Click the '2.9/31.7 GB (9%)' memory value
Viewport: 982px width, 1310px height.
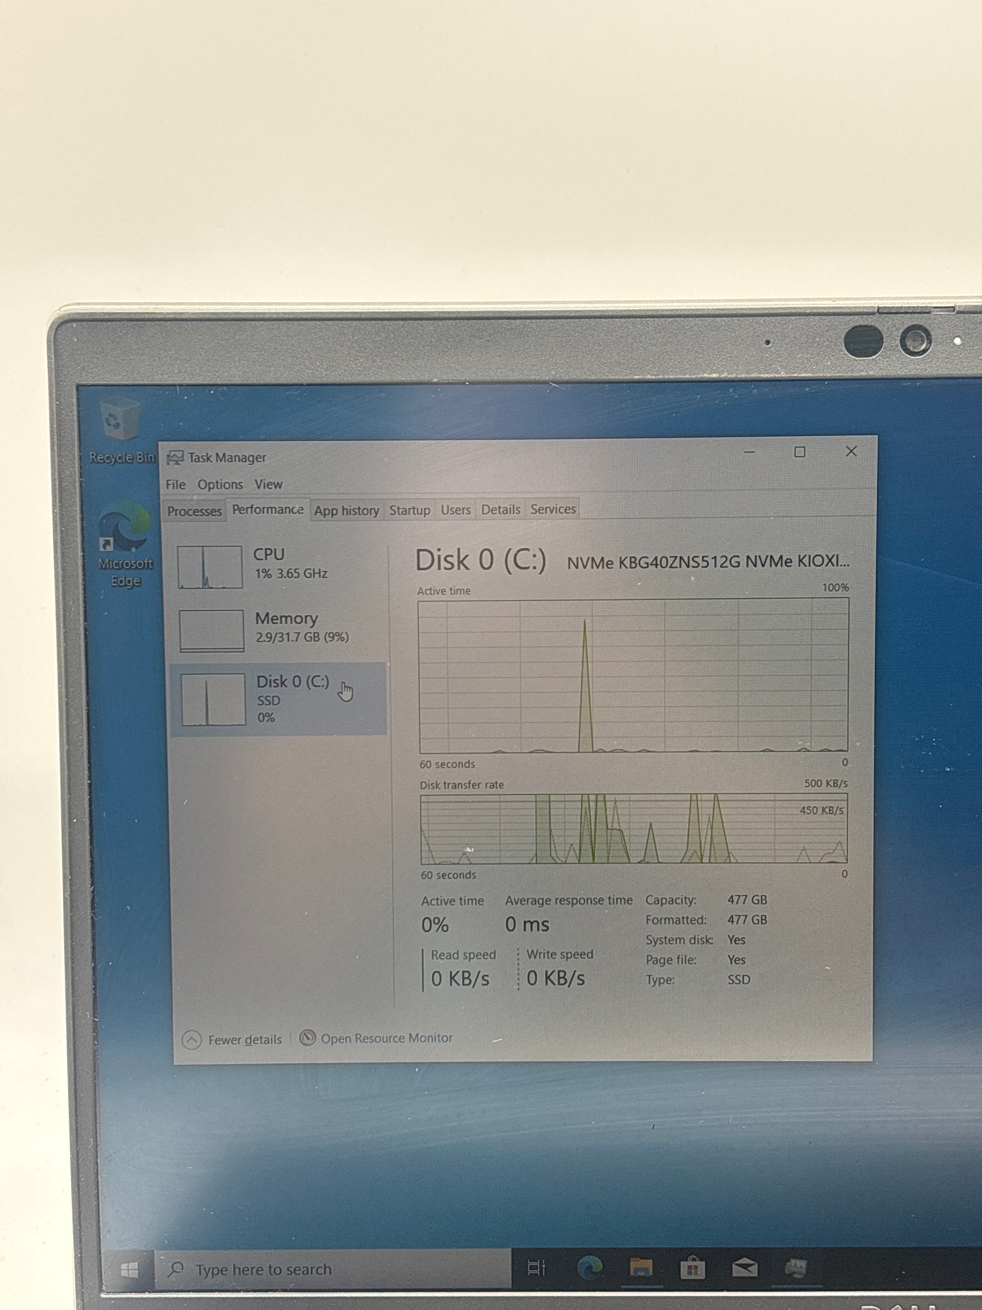pyautogui.click(x=302, y=637)
